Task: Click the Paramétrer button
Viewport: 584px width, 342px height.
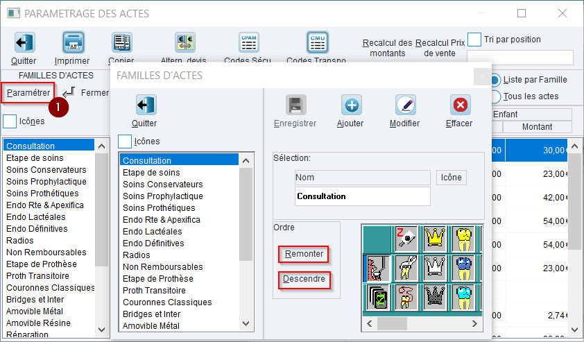Action: click(28, 93)
